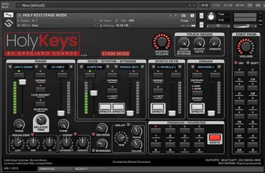The width and height of the screenshot is (265, 173).
Task: Open the Multi Rack preset dropdown arrow
Action: pyautogui.click(x=19, y=5)
